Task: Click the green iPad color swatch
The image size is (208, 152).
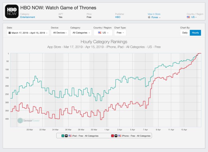Action: [62, 136]
